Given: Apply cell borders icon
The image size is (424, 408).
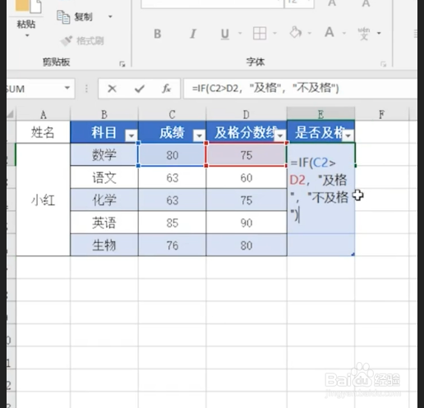Looking at the screenshot, I should [260, 34].
